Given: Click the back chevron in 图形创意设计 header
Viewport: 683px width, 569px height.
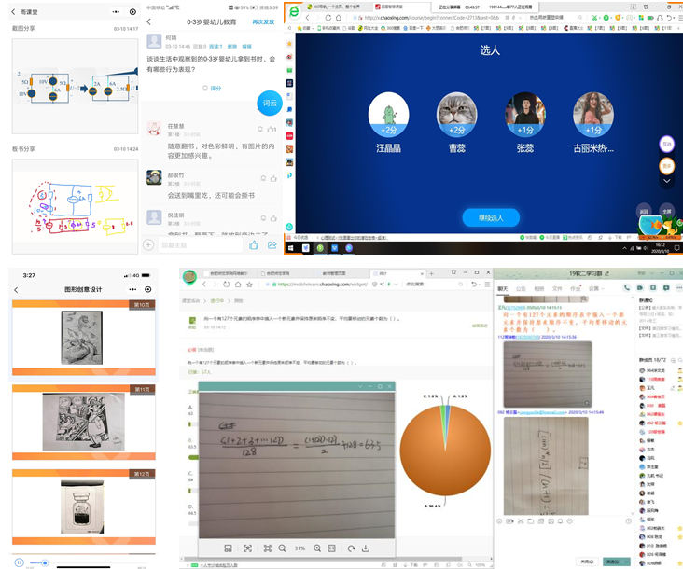Looking at the screenshot, I should (x=16, y=289).
